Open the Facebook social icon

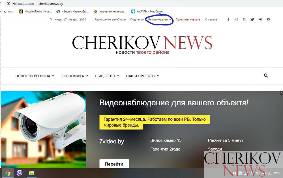[228, 19]
